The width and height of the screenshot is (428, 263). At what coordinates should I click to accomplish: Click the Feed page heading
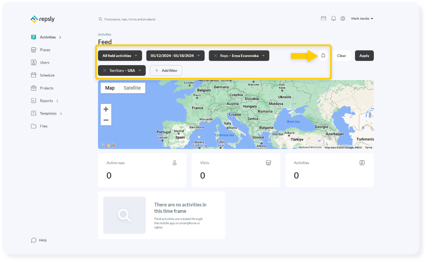pyautogui.click(x=105, y=42)
